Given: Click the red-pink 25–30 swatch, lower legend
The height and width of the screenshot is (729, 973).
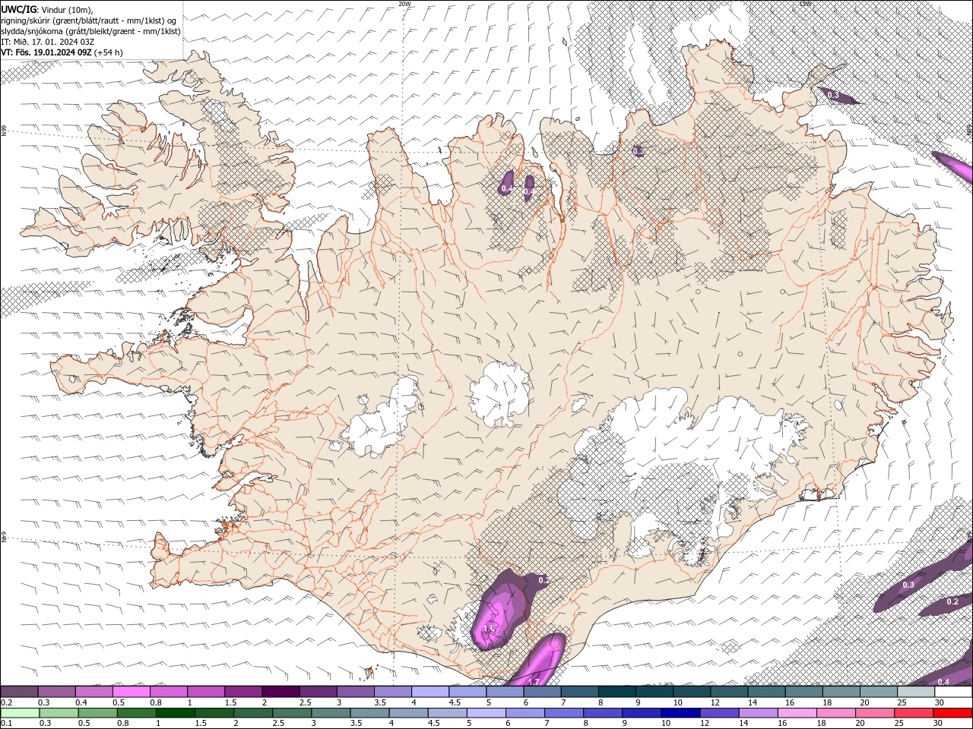Looking at the screenshot, I should pos(914,713).
